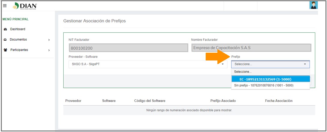327x132 pixels.
Task: Click the DIAN logo
Action: (25, 6)
